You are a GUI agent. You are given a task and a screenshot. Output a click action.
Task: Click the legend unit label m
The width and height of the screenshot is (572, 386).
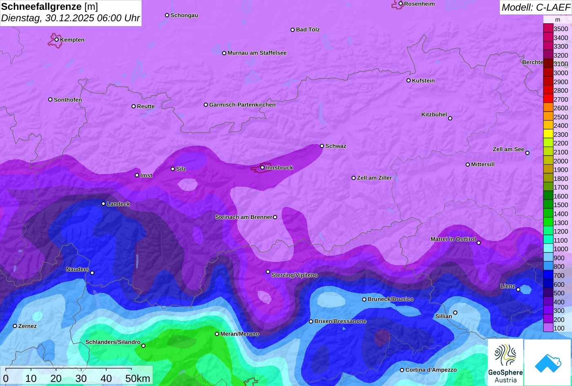click(x=558, y=20)
